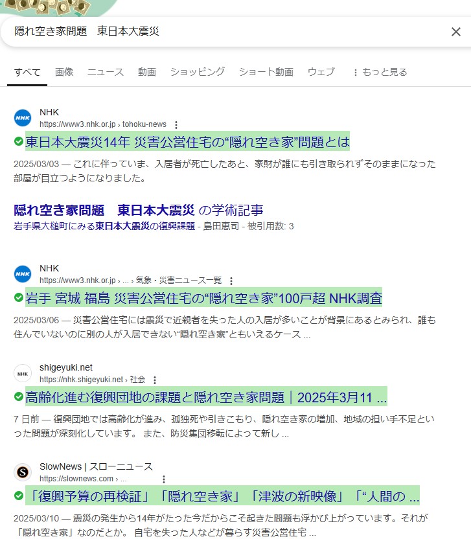This screenshot has width=471, height=550.
Task: Open the result 「復興予算の再検証」「隠れ空き家」
Action: coord(222,496)
